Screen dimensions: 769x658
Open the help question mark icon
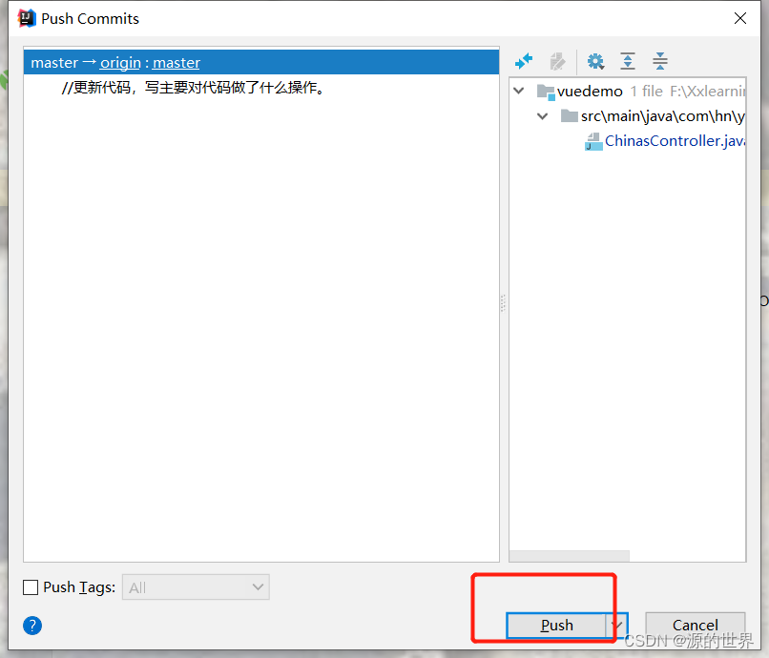(x=32, y=626)
